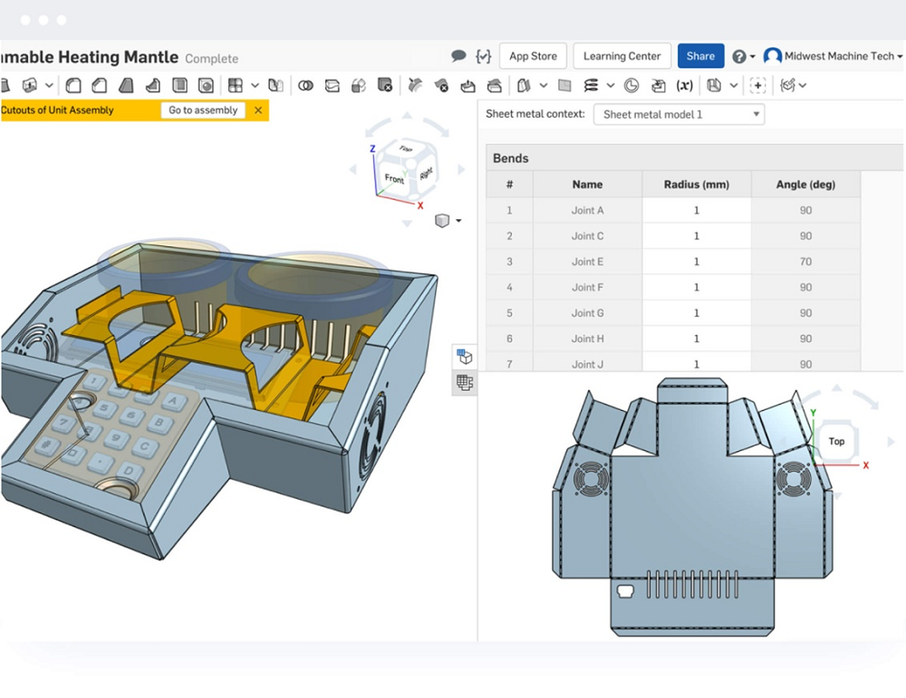Viewport: 906px width, 698px height.
Task: Open the Midwest Machine Tech account menu
Action: 833,56
